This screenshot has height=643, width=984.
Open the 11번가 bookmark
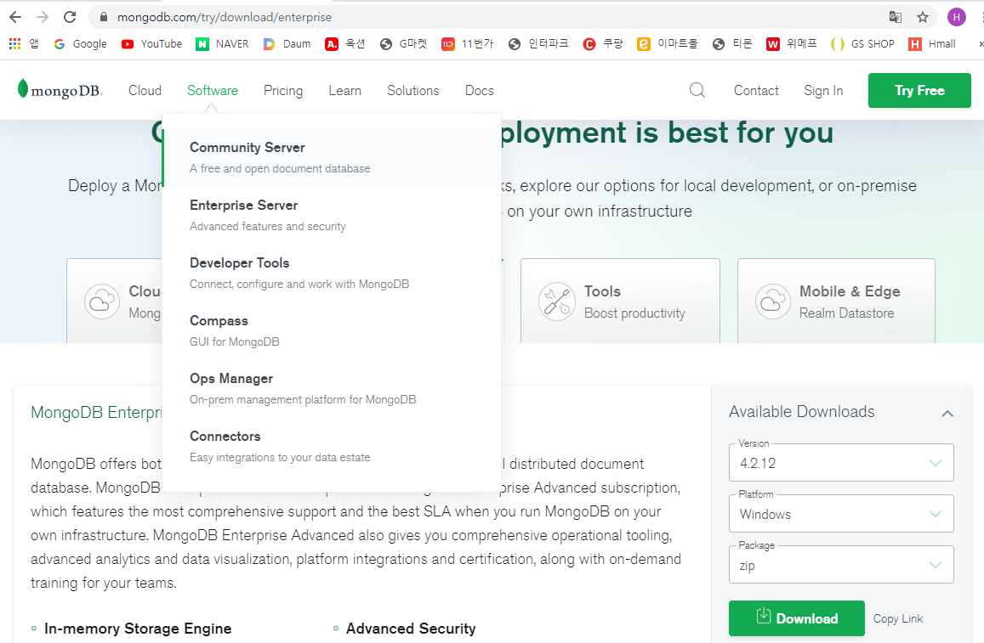(467, 44)
